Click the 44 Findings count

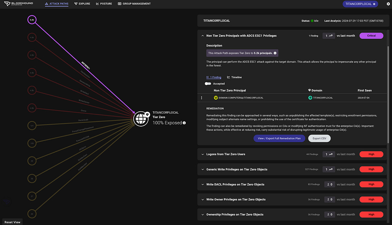pyautogui.click(x=312, y=154)
